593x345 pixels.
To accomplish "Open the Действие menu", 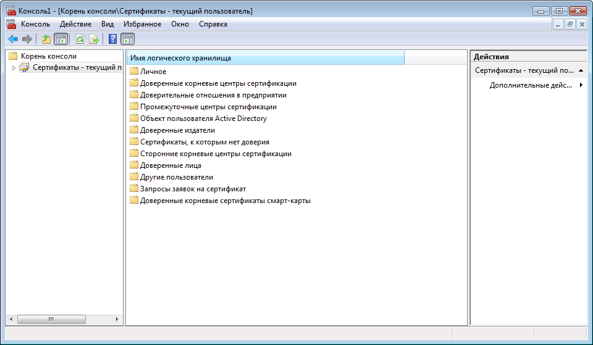I will point(75,24).
